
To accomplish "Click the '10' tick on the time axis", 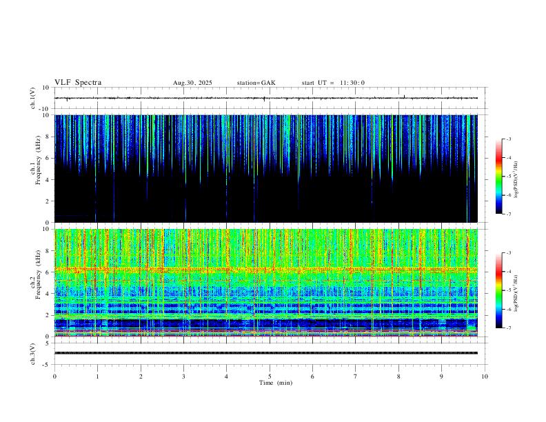I will 485,376.
